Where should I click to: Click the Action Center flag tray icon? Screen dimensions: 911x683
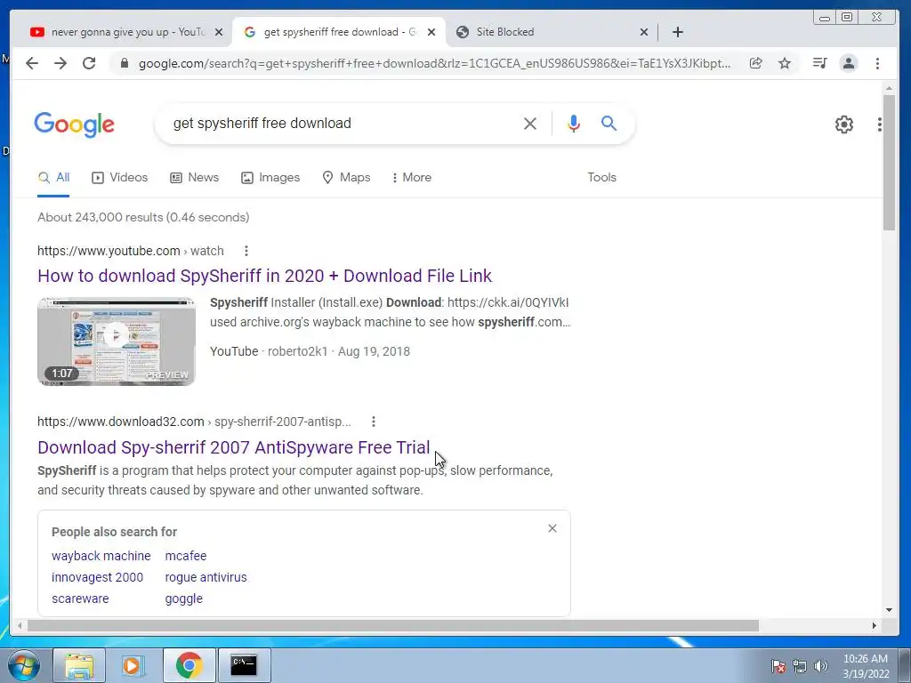click(x=778, y=666)
